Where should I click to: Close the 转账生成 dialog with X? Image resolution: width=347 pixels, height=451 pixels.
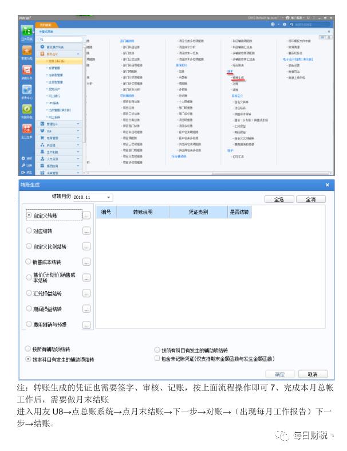tap(327, 185)
